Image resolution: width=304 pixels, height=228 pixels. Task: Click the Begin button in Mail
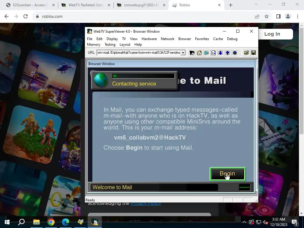(228, 174)
